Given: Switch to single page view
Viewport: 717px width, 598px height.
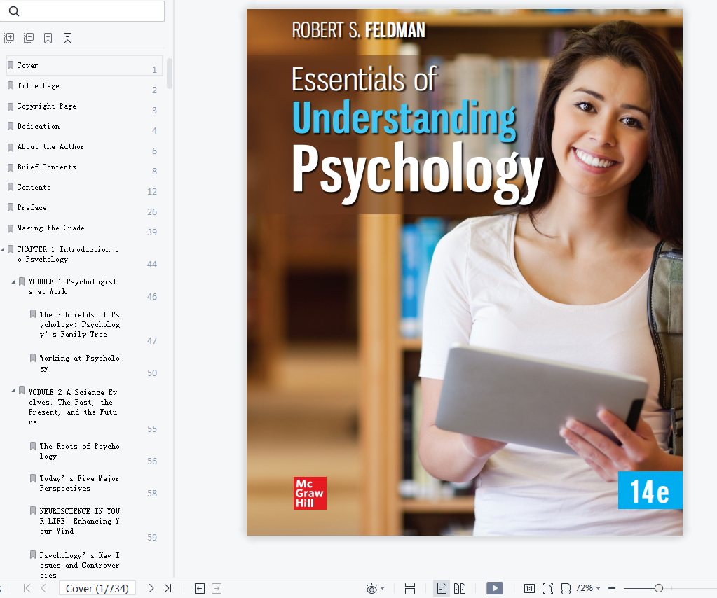Looking at the screenshot, I should tap(442, 588).
